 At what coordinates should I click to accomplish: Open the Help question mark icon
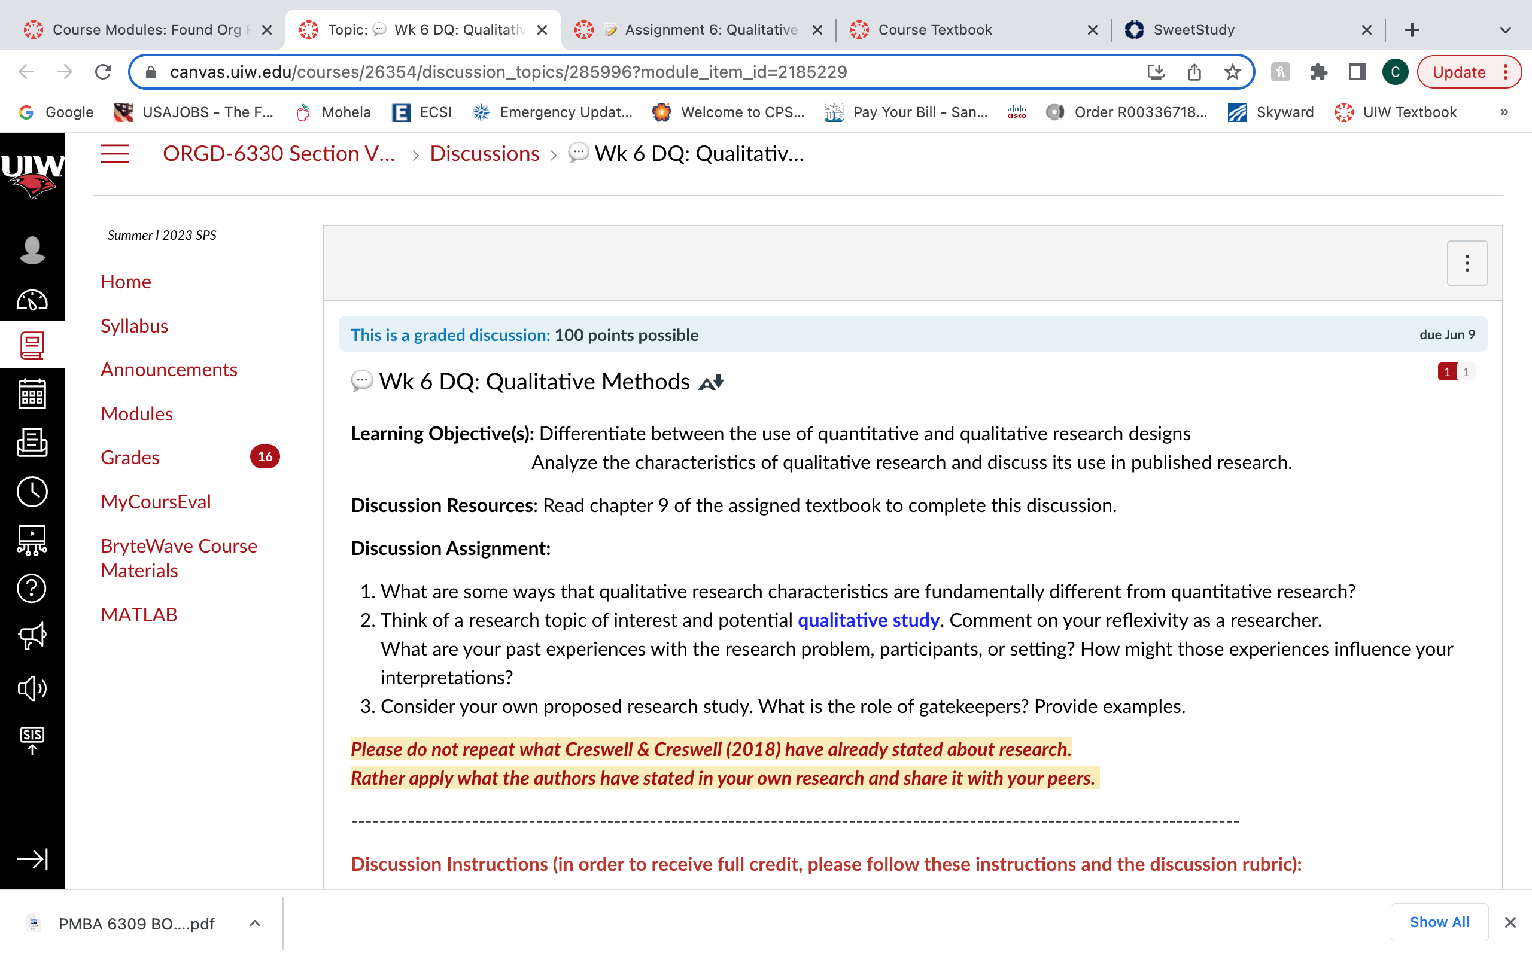[x=32, y=589]
